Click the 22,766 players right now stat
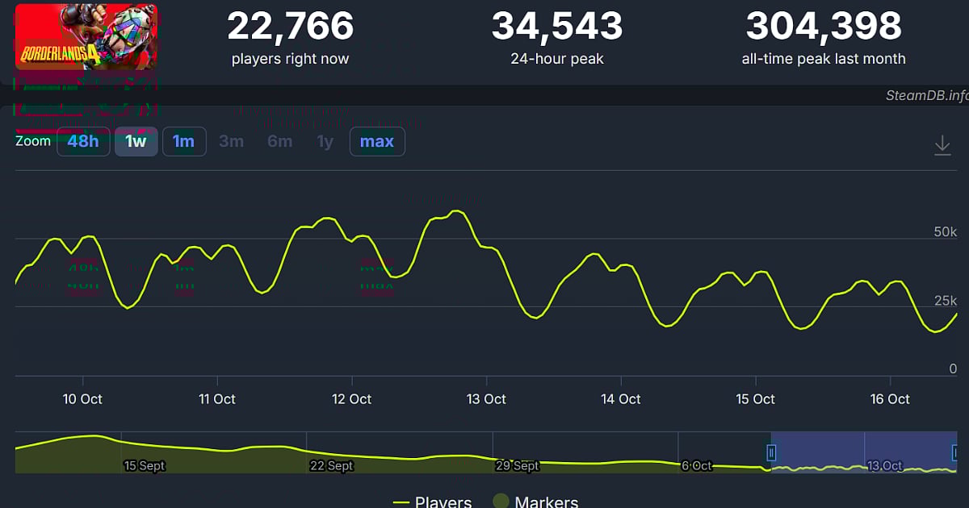The width and height of the screenshot is (969, 508). 290,27
